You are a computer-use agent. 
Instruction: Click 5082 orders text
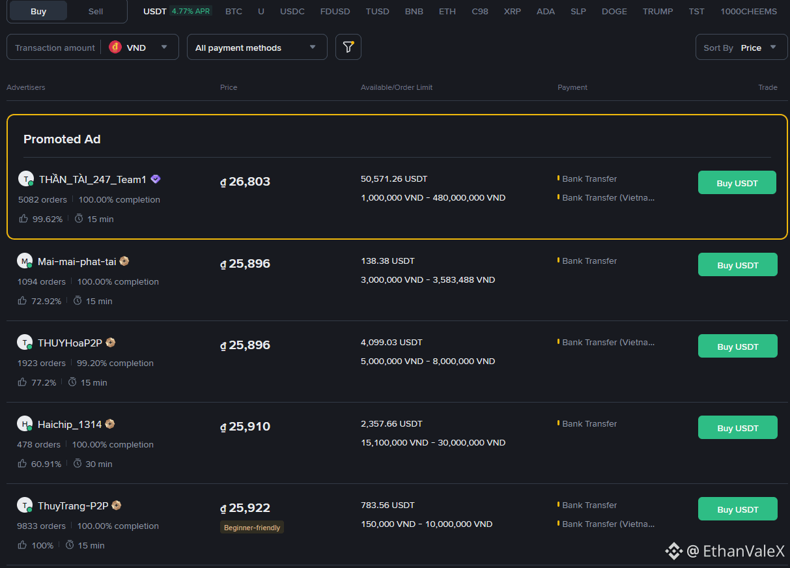click(42, 199)
